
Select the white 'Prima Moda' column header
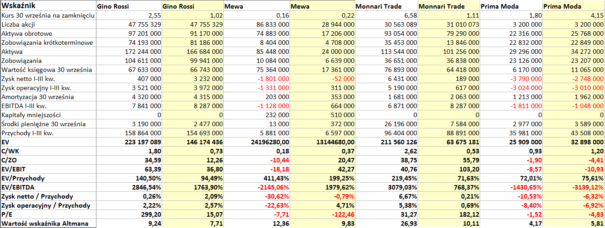click(512, 6)
